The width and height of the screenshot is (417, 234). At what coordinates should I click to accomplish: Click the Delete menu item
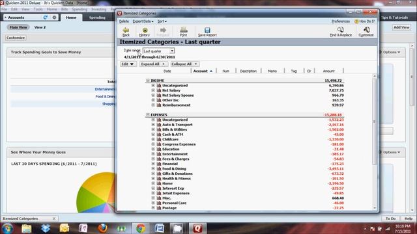pyautogui.click(x=124, y=21)
